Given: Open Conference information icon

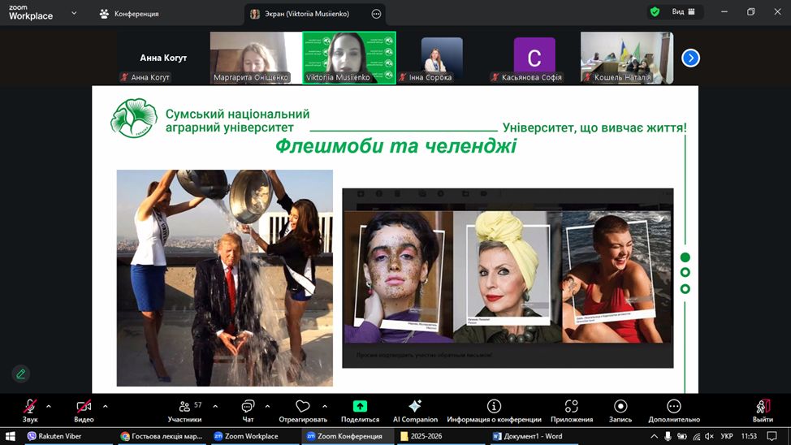Looking at the screenshot, I should tap(494, 407).
